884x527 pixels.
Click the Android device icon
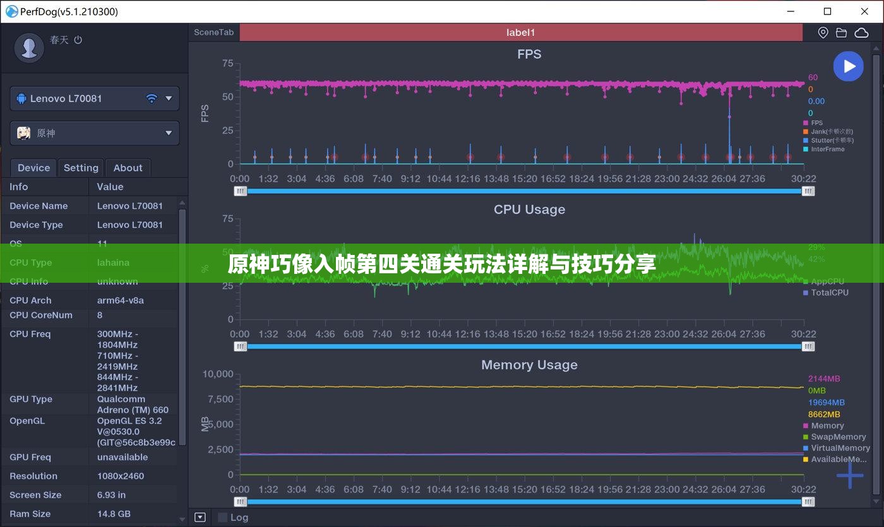pos(21,98)
